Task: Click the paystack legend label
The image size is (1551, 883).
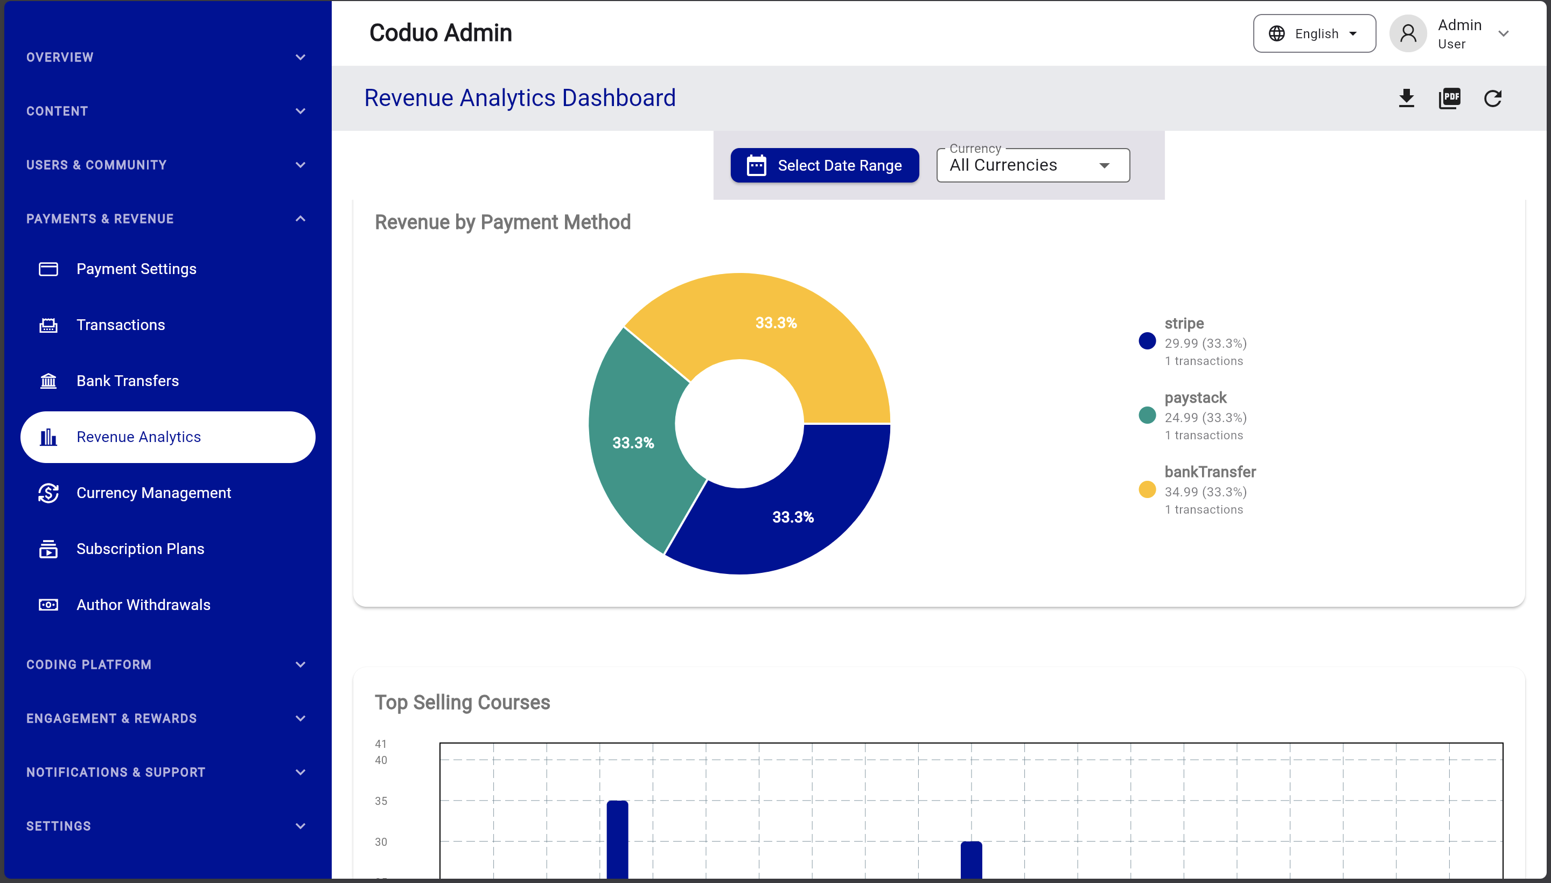Action: click(x=1196, y=398)
